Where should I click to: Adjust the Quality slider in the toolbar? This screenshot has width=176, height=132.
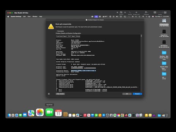pos(160,12)
